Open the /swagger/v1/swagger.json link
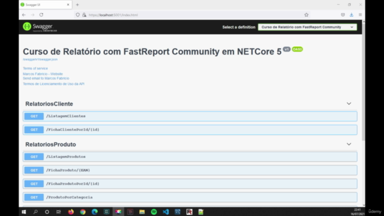Image resolution: width=384 pixels, height=216 pixels. pyautogui.click(x=40, y=59)
